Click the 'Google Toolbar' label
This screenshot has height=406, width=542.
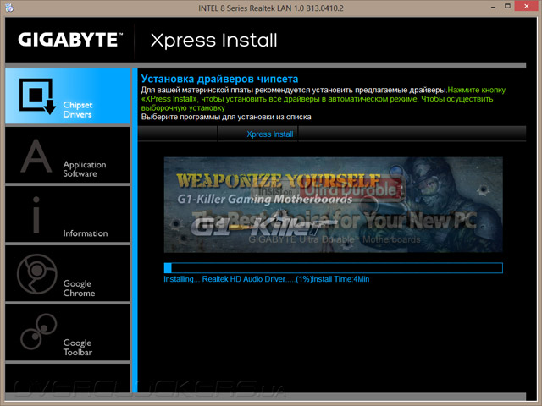pos(78,348)
